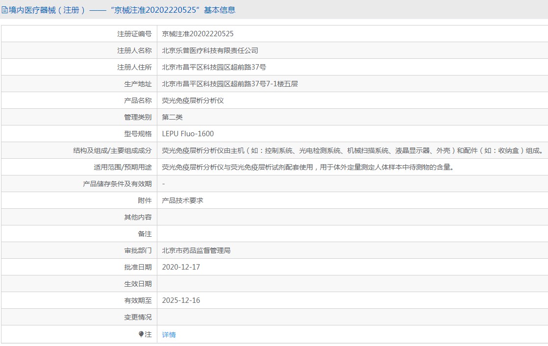
Task: Select management class value 第二类
Action: (x=173, y=117)
